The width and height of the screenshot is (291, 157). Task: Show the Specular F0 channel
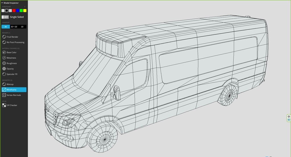[x=12, y=74]
